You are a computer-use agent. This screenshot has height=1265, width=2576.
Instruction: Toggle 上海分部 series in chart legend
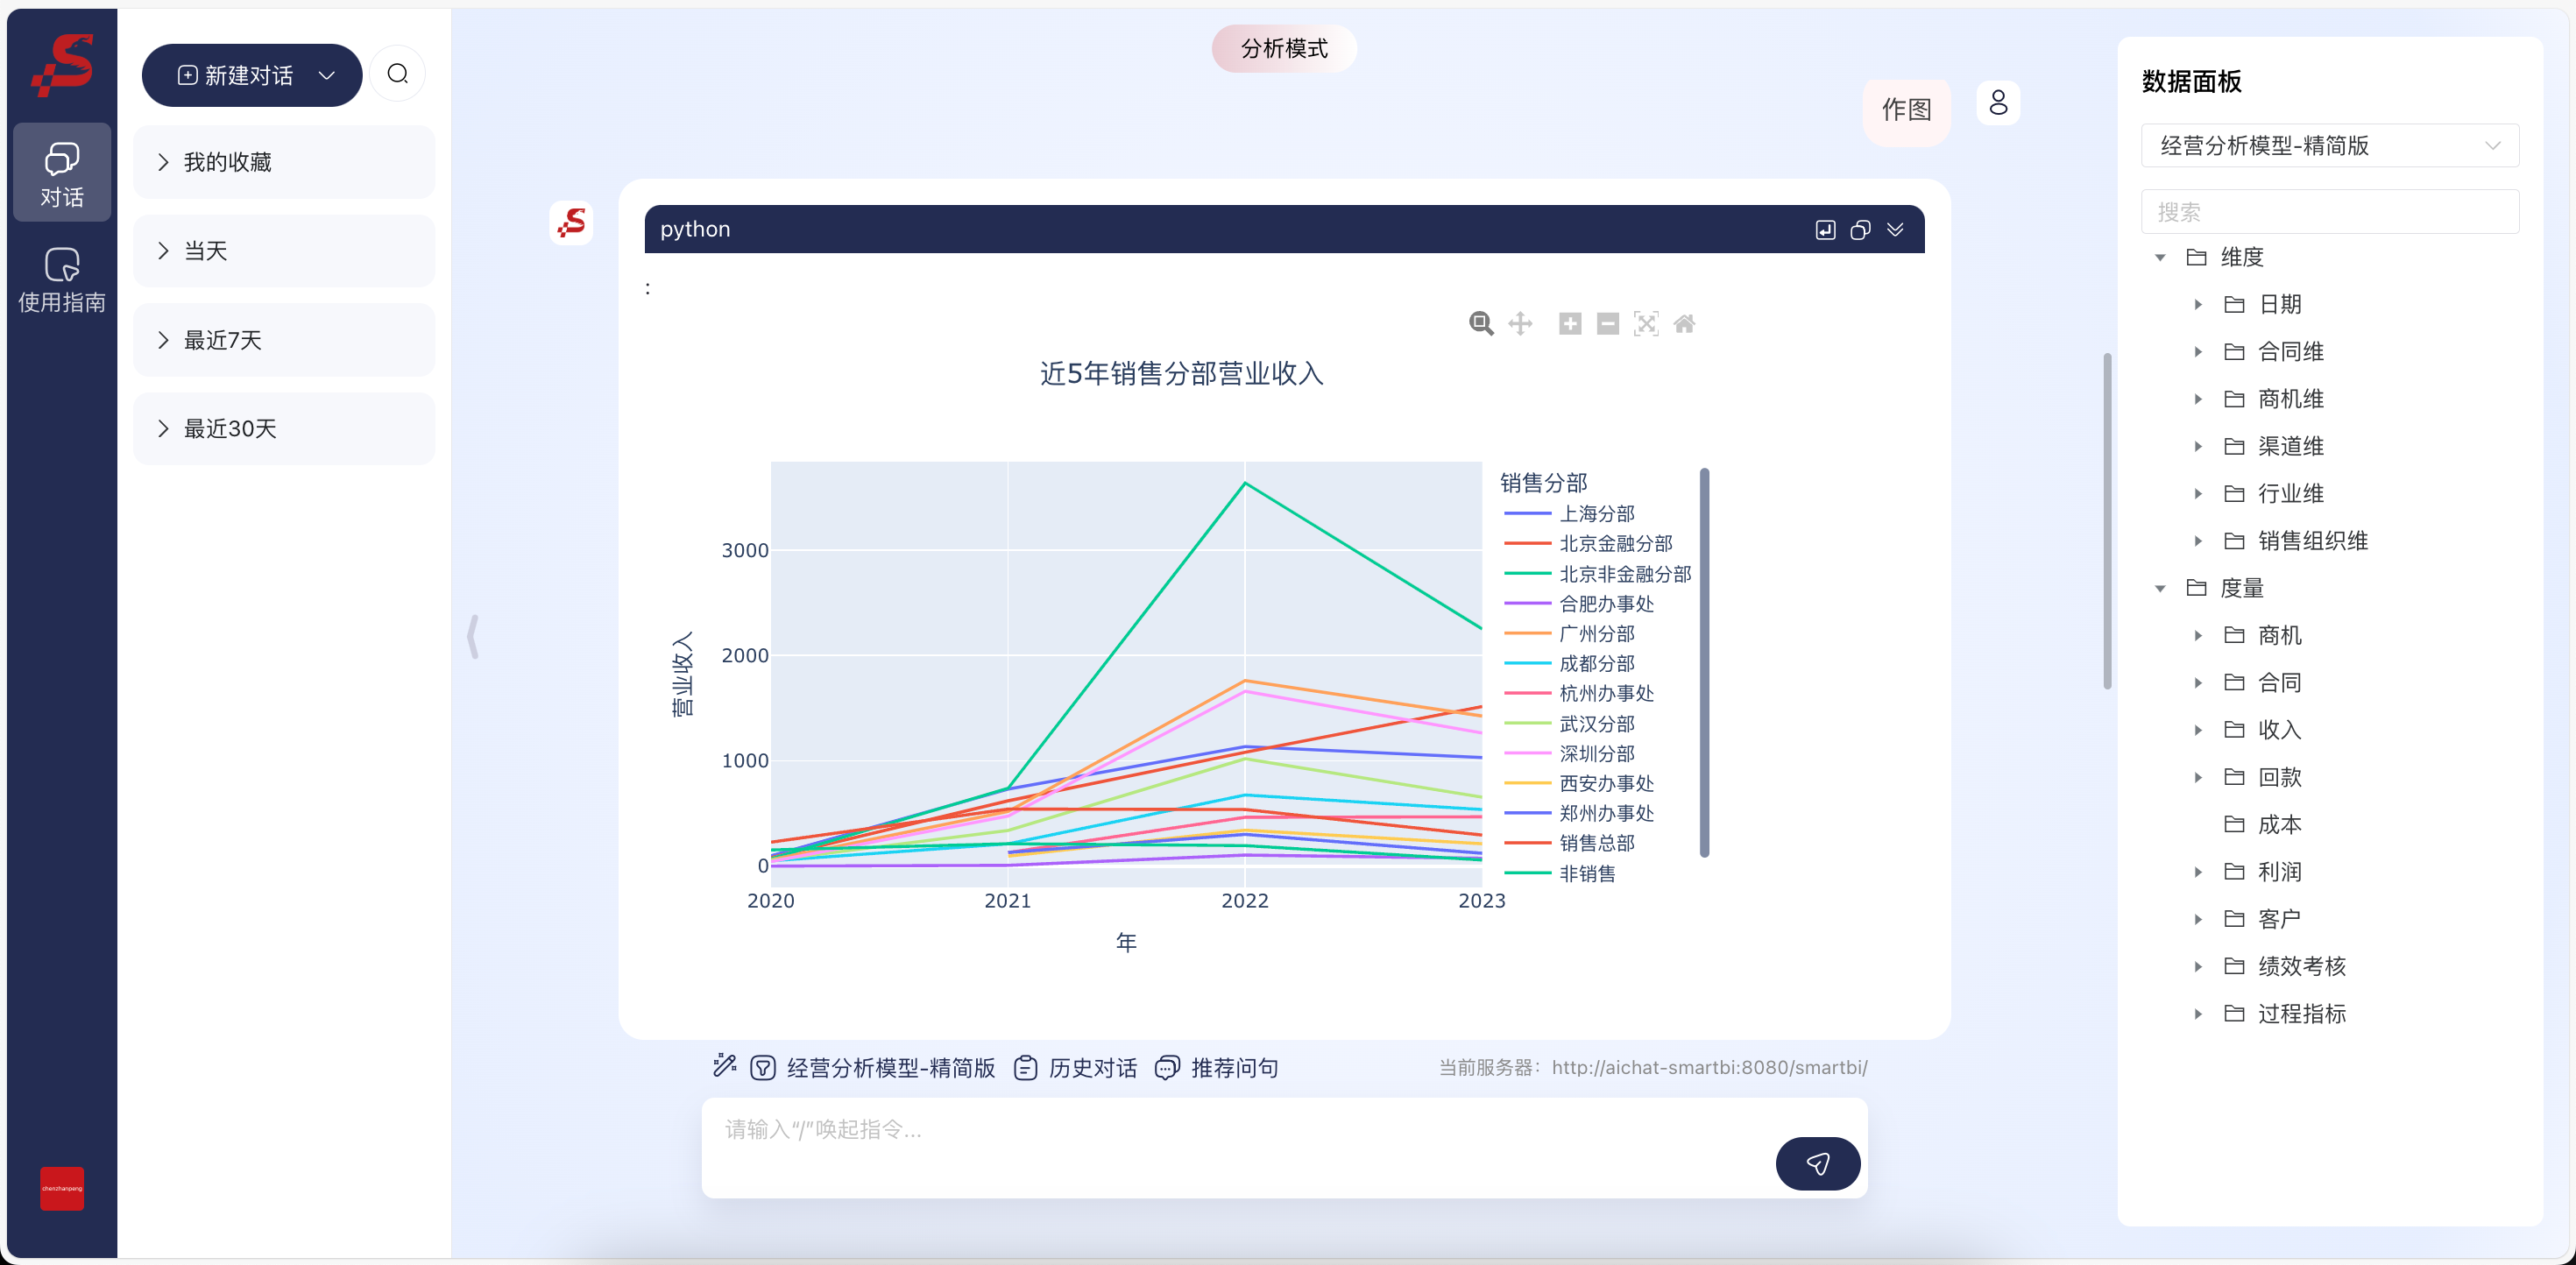point(1570,514)
